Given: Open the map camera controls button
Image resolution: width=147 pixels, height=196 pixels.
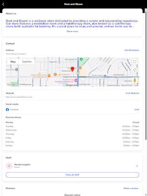Looking at the screenshot, I should pyautogui.click(x=135, y=70).
